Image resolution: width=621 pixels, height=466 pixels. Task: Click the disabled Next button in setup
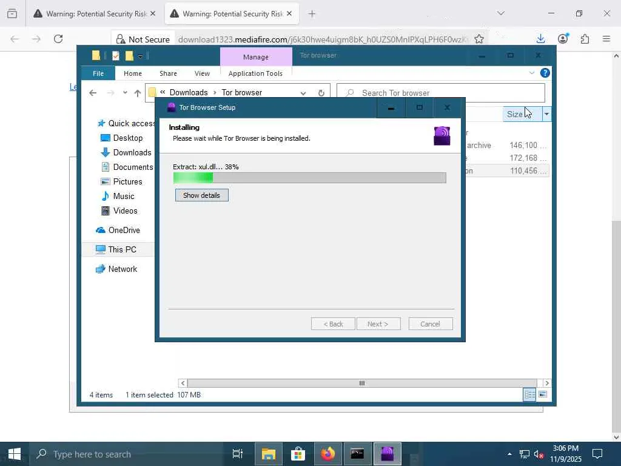pyautogui.click(x=378, y=324)
